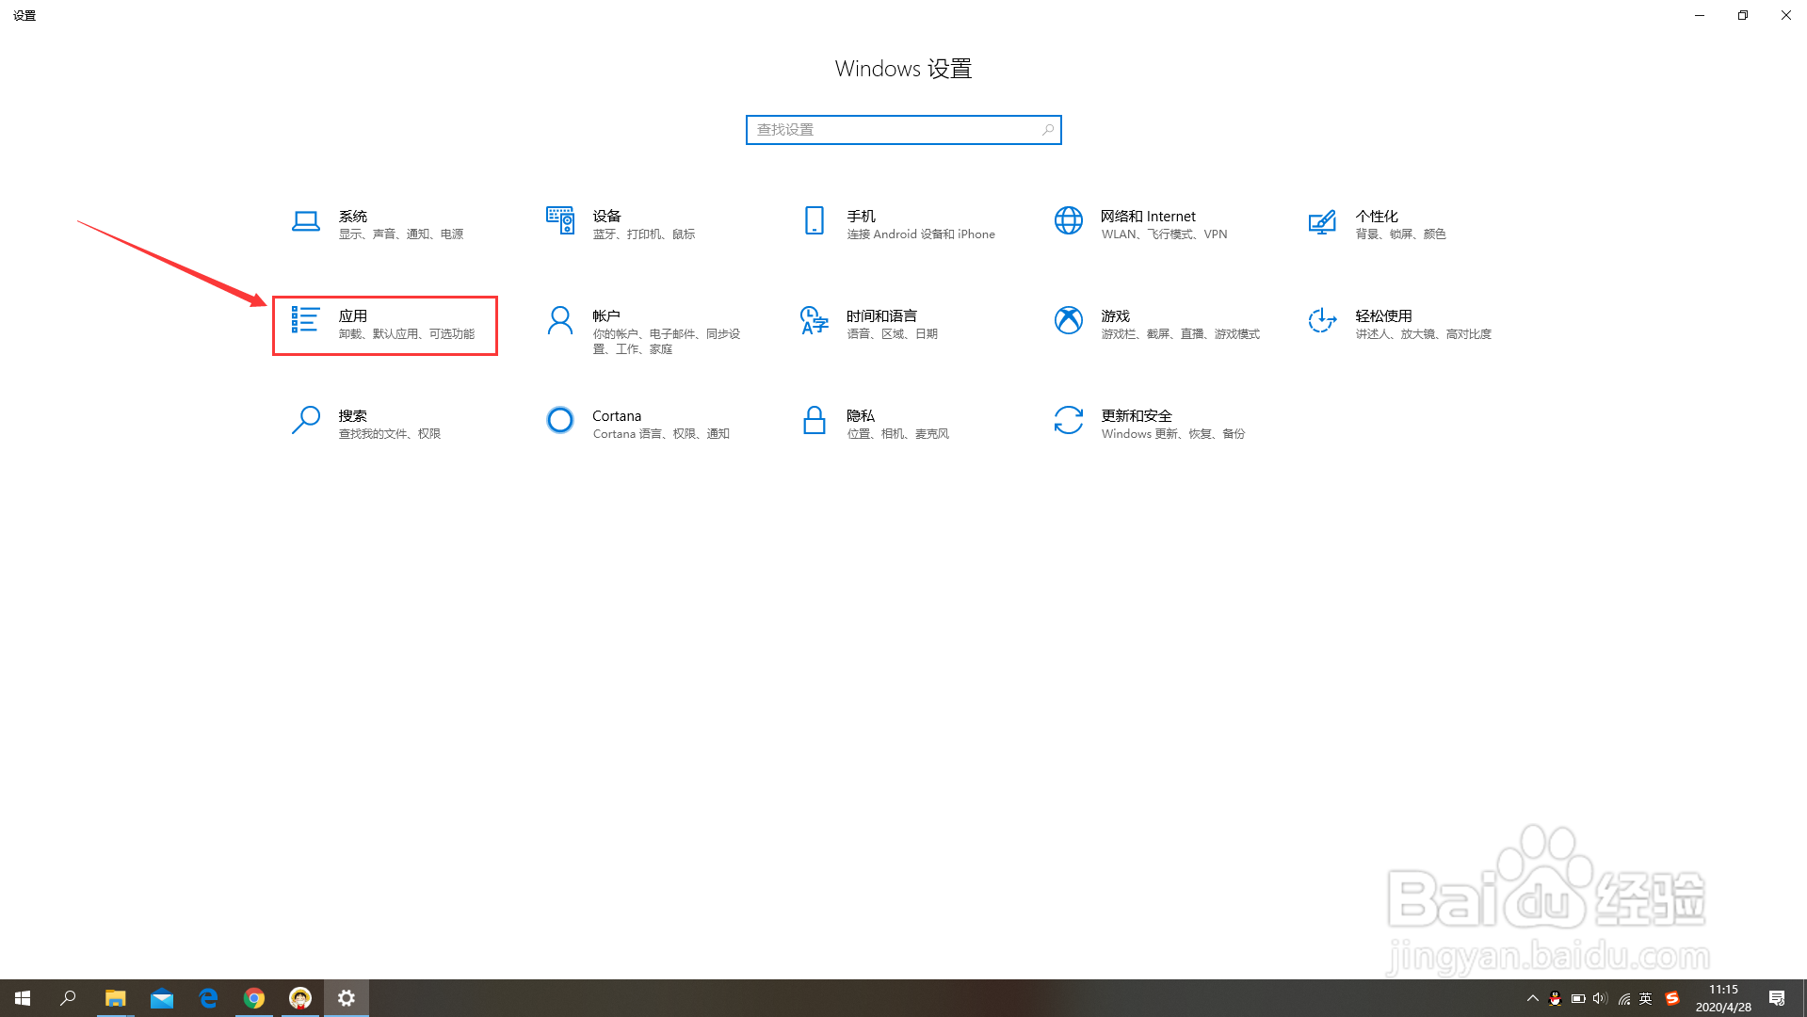Open the 系统 (System) settings laptop icon
This screenshot has height=1017, width=1807.
pos(305,221)
